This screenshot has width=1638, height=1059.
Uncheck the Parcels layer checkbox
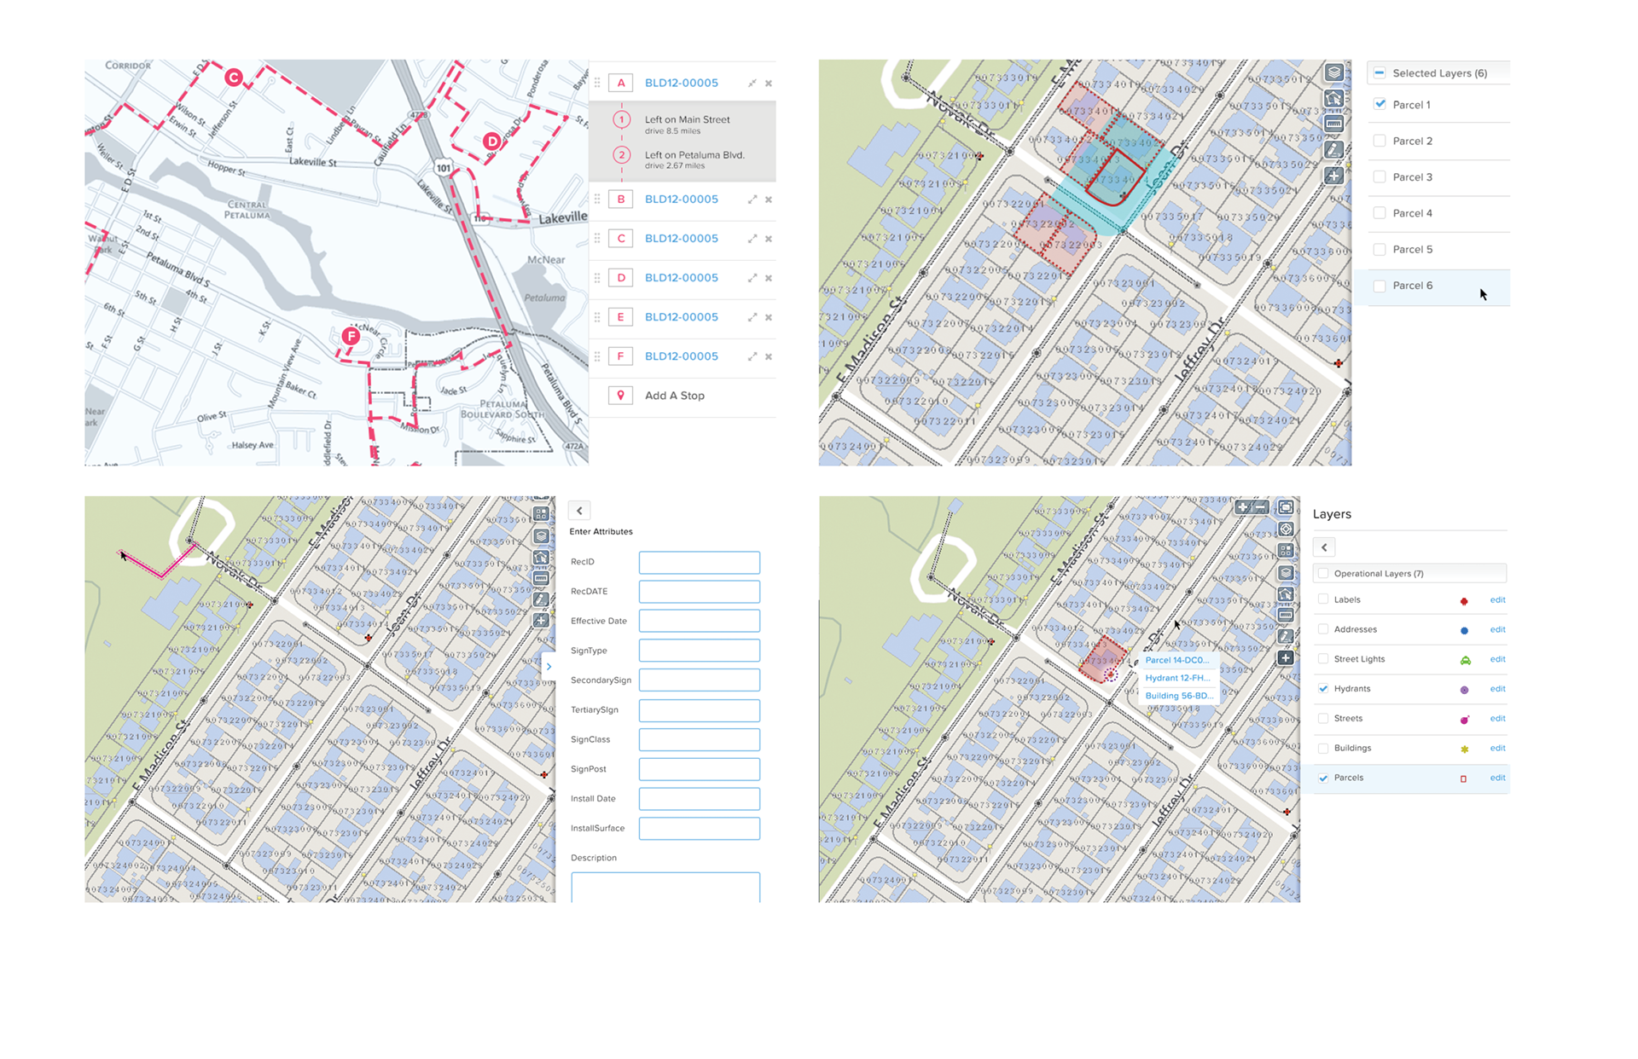[1323, 778]
